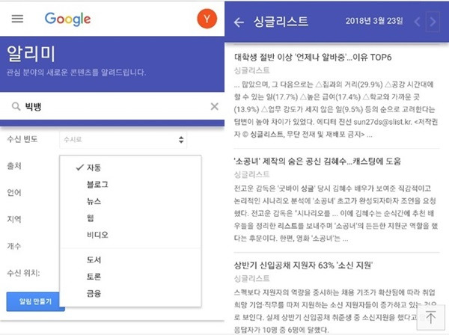Select 금융 in the source list

click(94, 294)
